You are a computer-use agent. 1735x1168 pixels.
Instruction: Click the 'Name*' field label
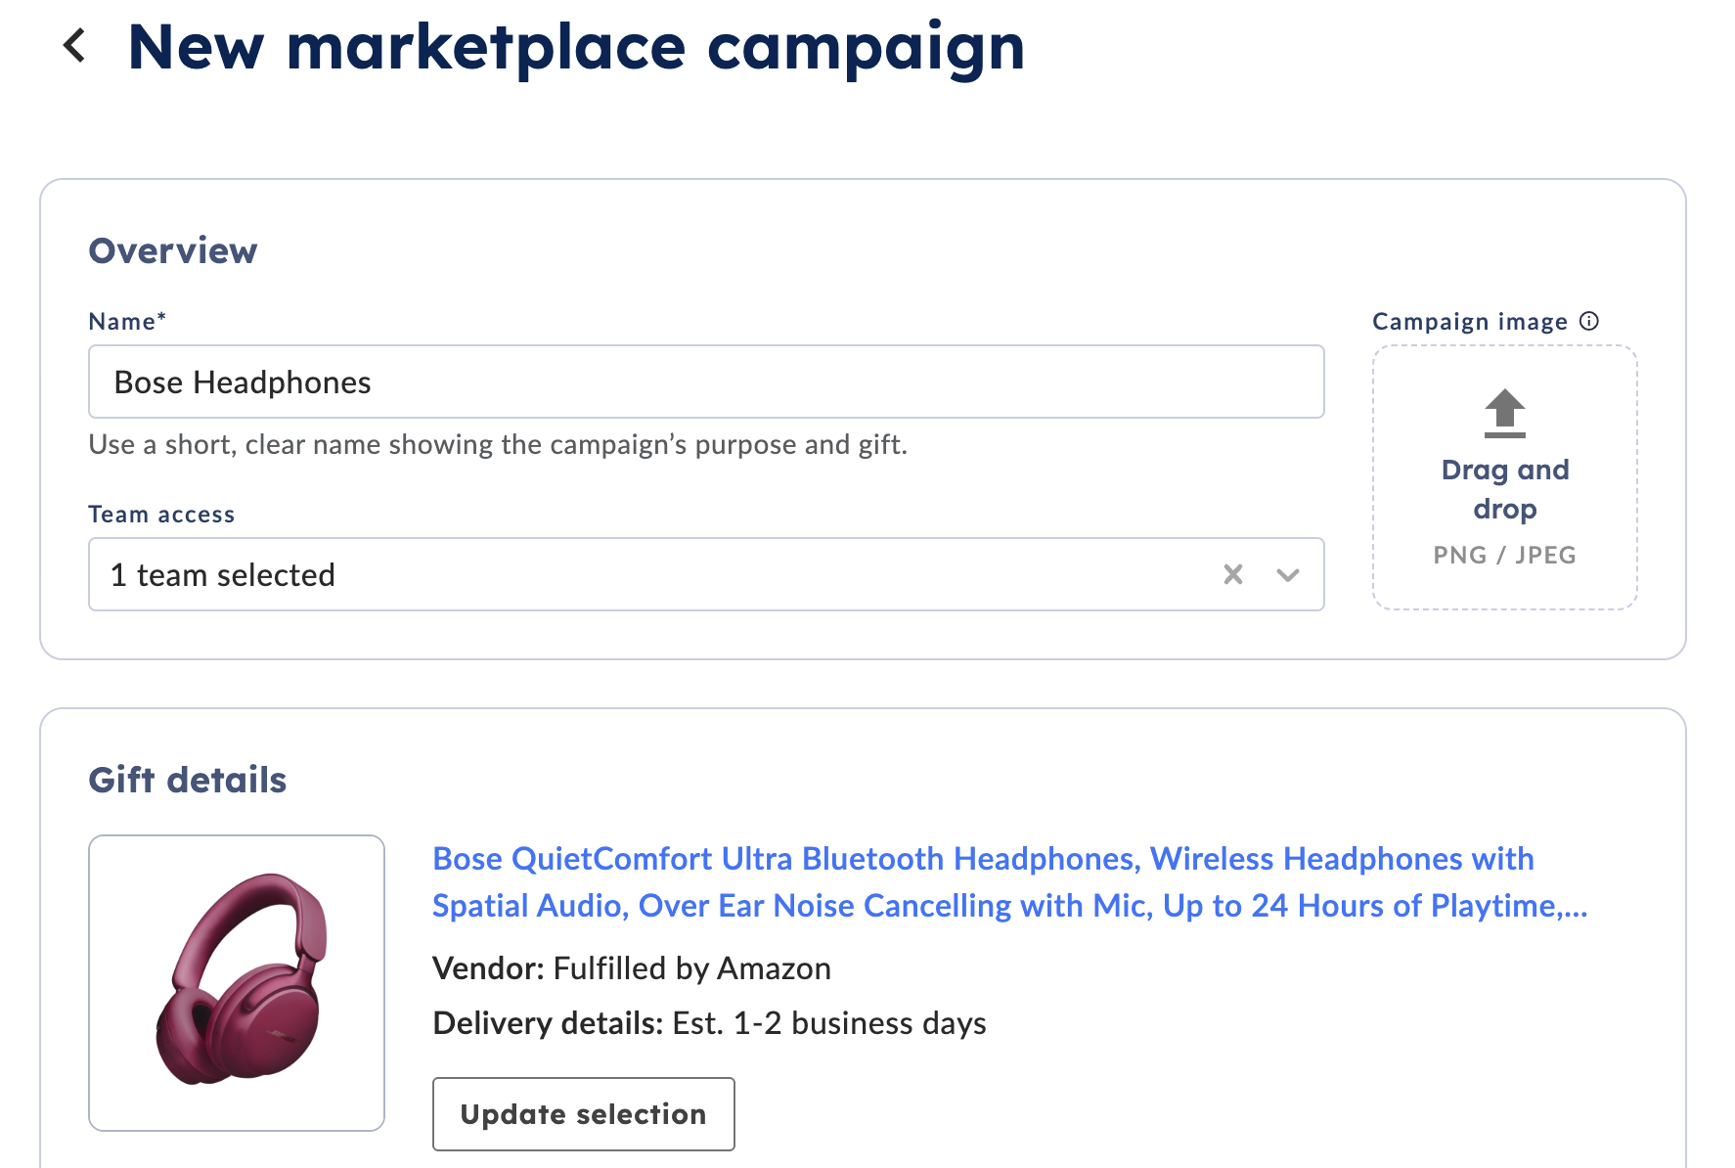click(127, 321)
